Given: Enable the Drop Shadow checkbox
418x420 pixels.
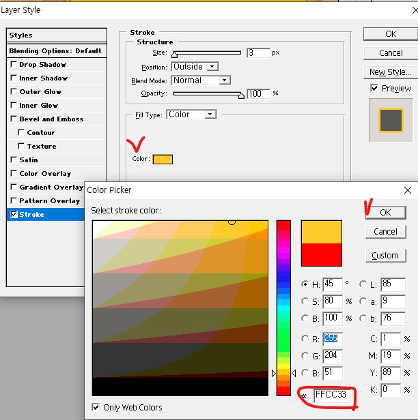Looking at the screenshot, I should click(x=14, y=64).
